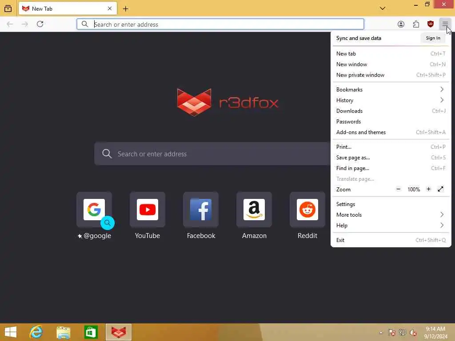
Task: Open the hamburger application menu button
Action: pos(445,24)
